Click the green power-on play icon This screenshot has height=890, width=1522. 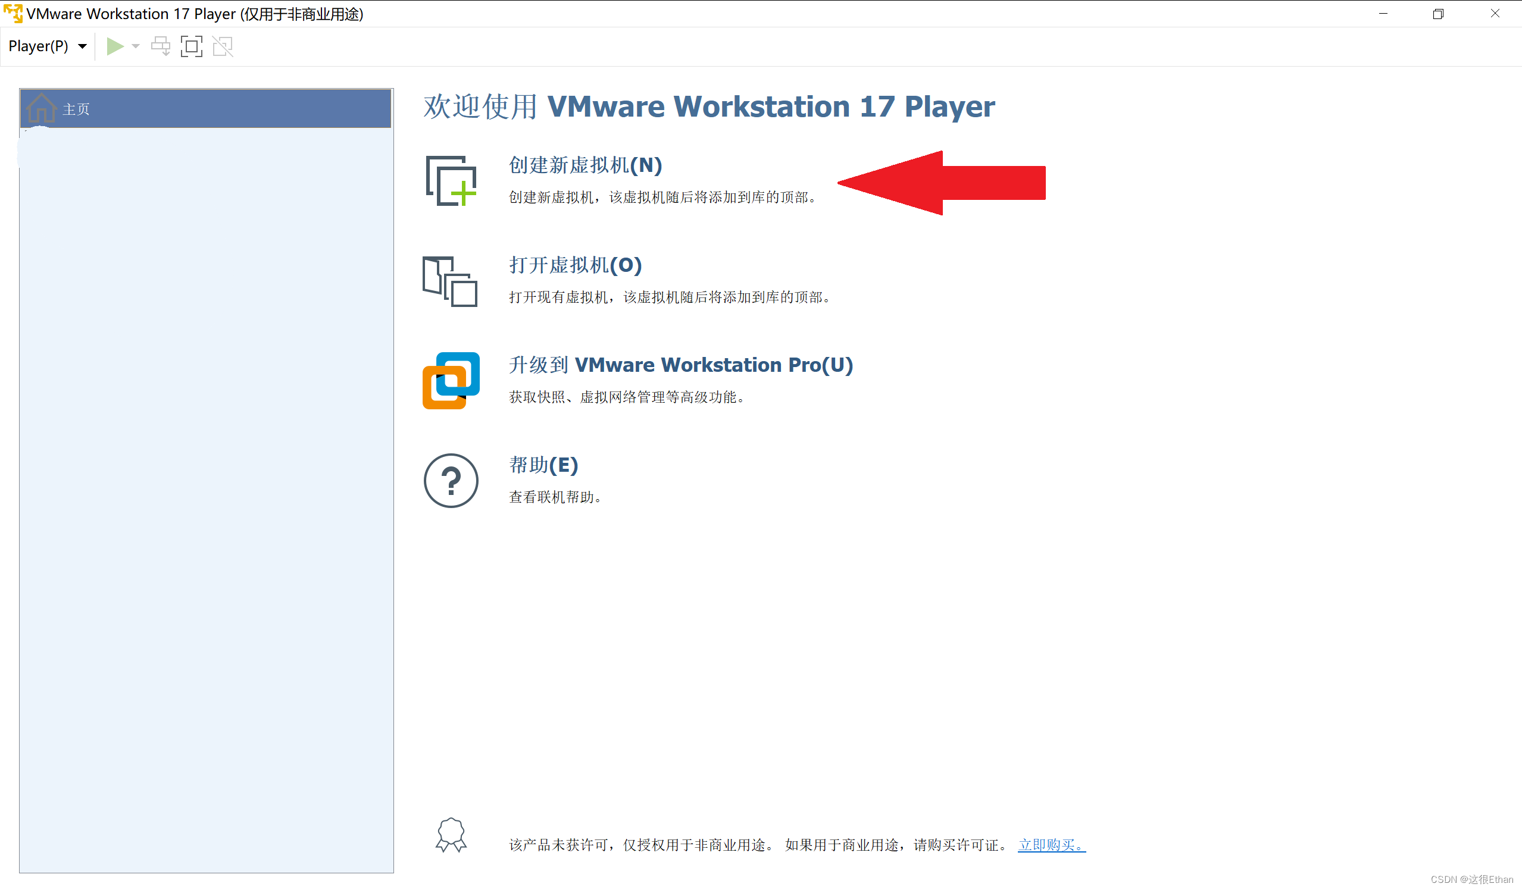click(115, 46)
